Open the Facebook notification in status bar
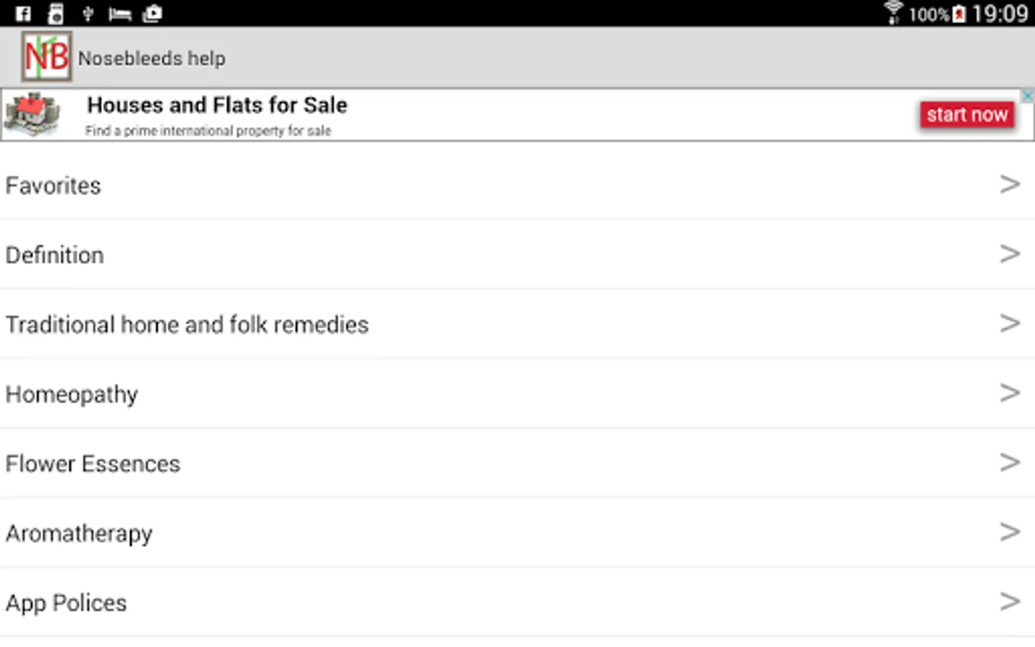The width and height of the screenshot is (1035, 647). 23,14
